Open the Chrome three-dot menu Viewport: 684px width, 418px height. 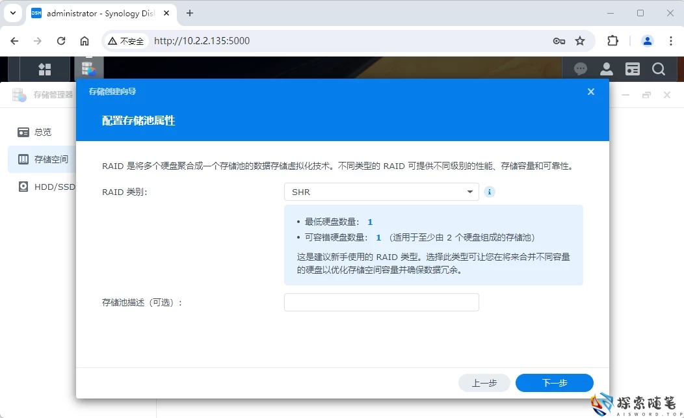[671, 40]
